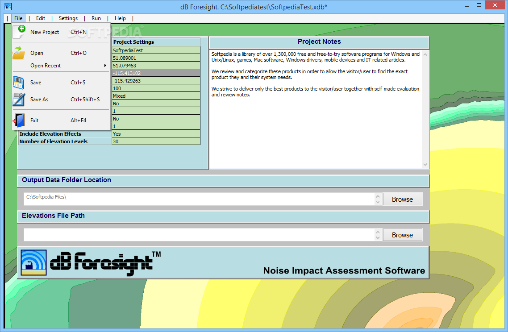Choose Exit in the File menu
The image size is (508, 332).
61,120
